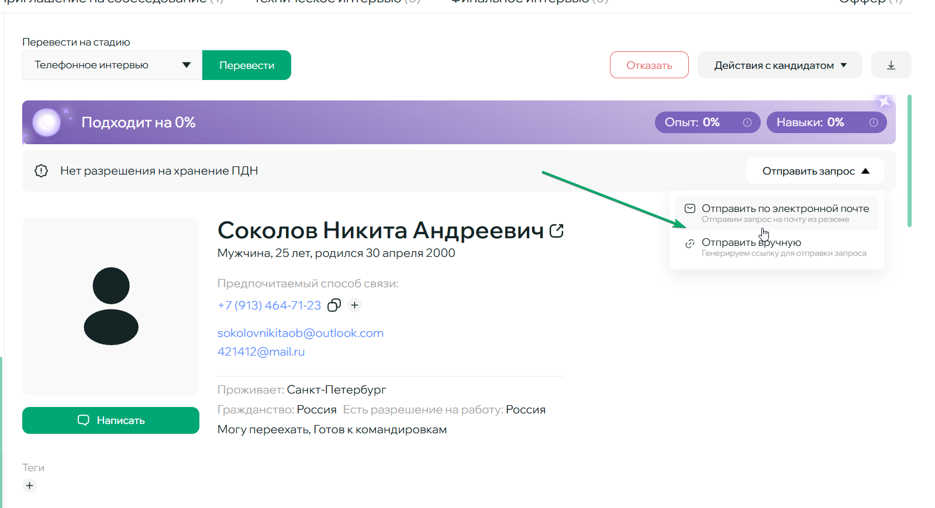Add a tag with the plus icon under Теги
The image size is (935, 508).
[29, 485]
